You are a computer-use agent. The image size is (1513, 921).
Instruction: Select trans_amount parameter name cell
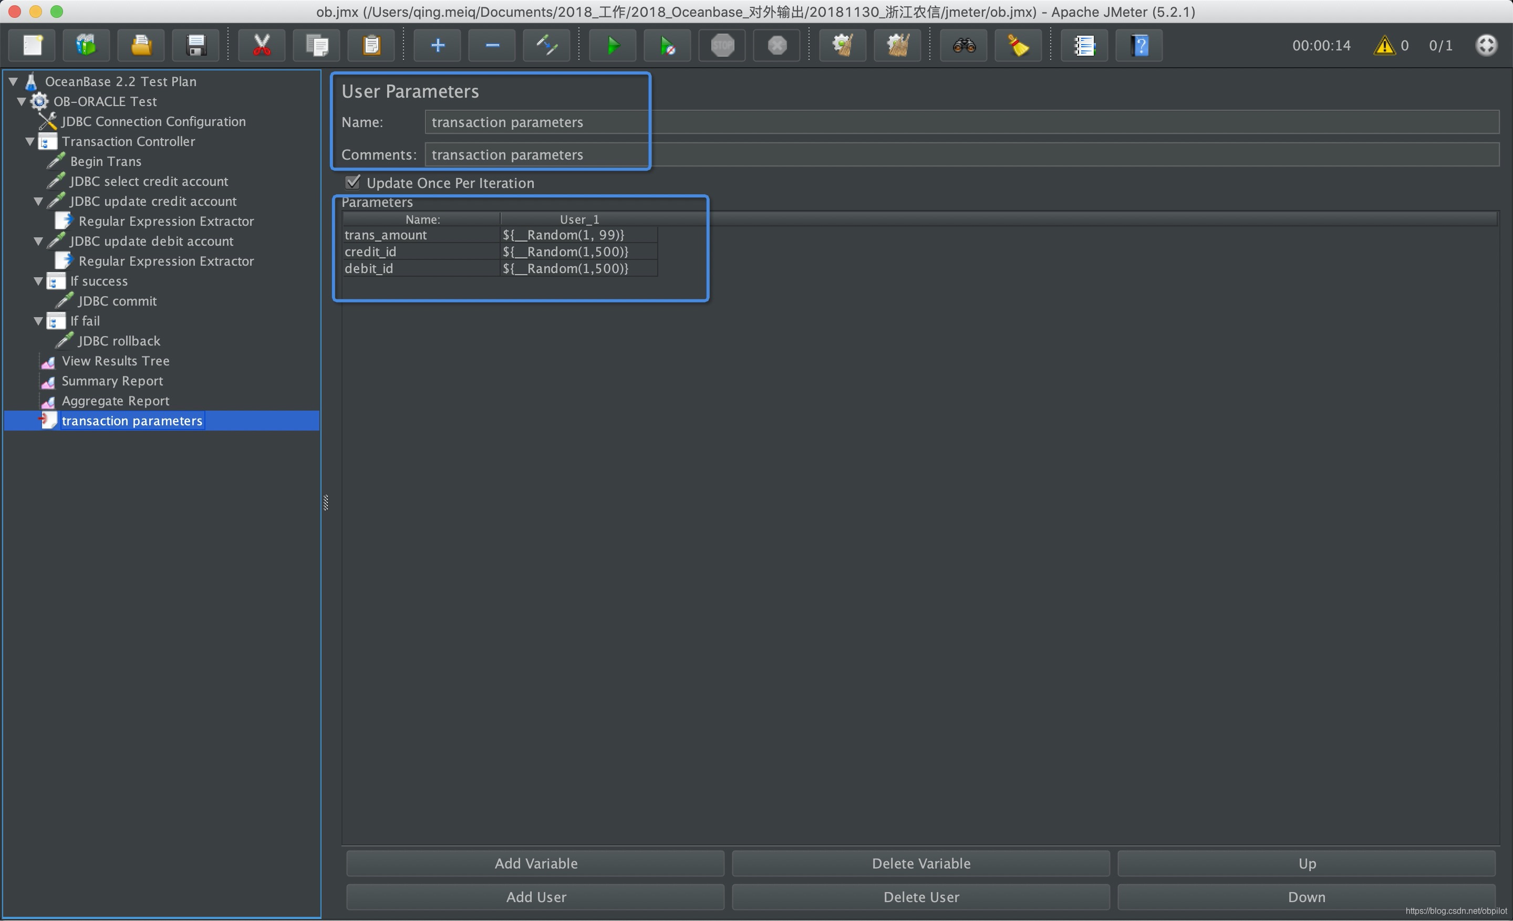[421, 235]
